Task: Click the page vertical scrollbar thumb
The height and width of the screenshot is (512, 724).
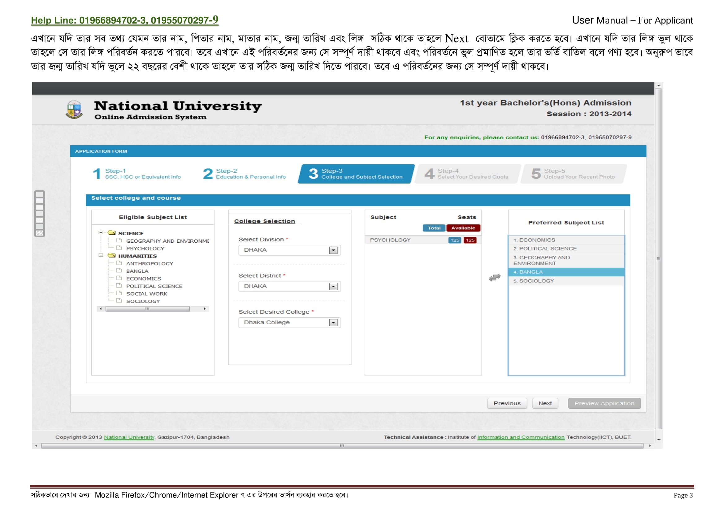Action: (x=658, y=258)
